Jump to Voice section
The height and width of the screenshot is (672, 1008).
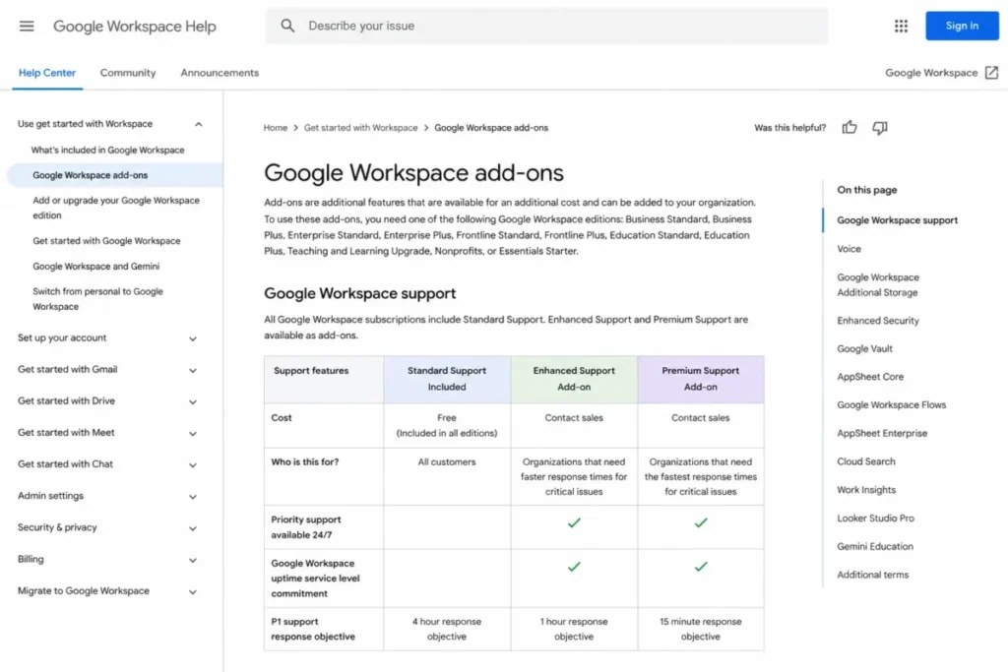click(x=849, y=249)
